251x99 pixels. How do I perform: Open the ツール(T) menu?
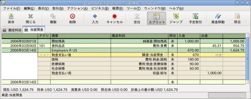coord(133,9)
